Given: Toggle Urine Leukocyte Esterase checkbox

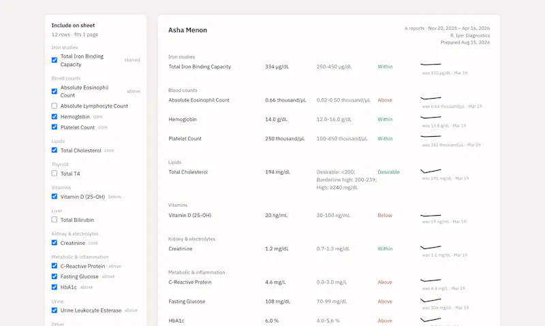Looking at the screenshot, I should 54,310.
